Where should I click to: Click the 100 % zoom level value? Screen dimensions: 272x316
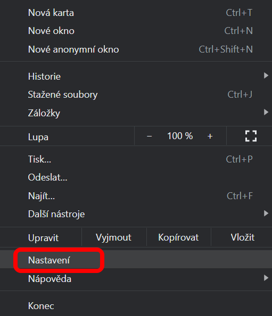click(180, 136)
